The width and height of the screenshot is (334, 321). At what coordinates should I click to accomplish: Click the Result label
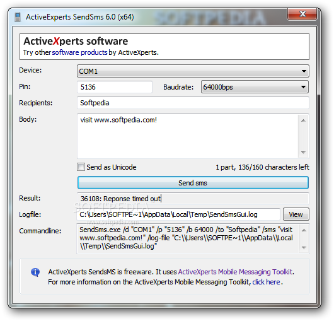[30, 198]
